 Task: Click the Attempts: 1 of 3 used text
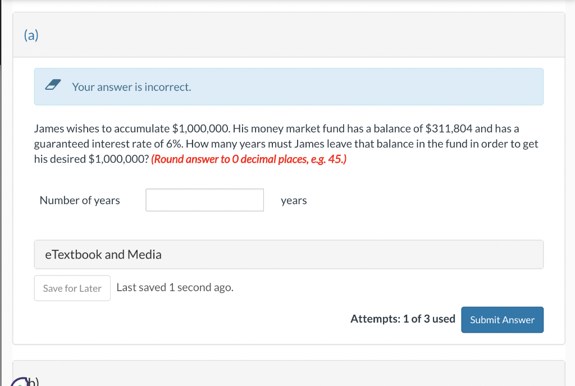pyautogui.click(x=403, y=319)
